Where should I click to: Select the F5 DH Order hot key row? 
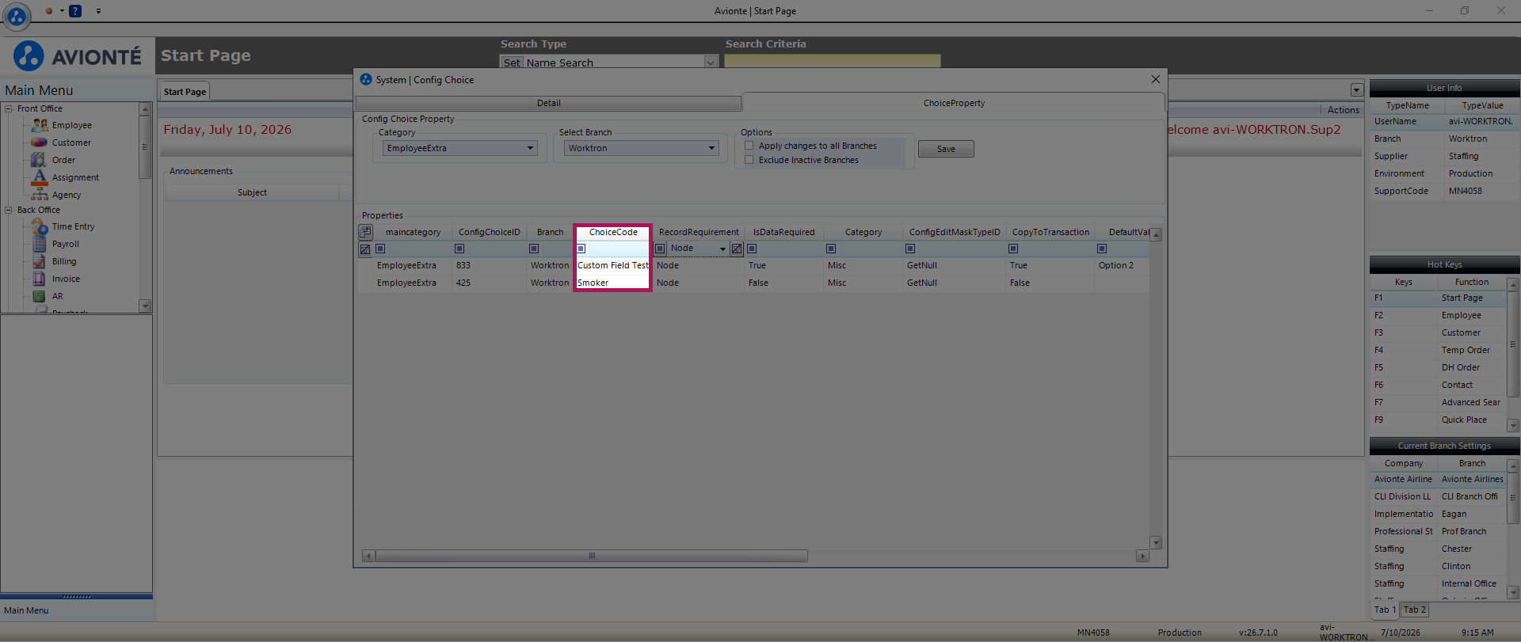point(1439,367)
